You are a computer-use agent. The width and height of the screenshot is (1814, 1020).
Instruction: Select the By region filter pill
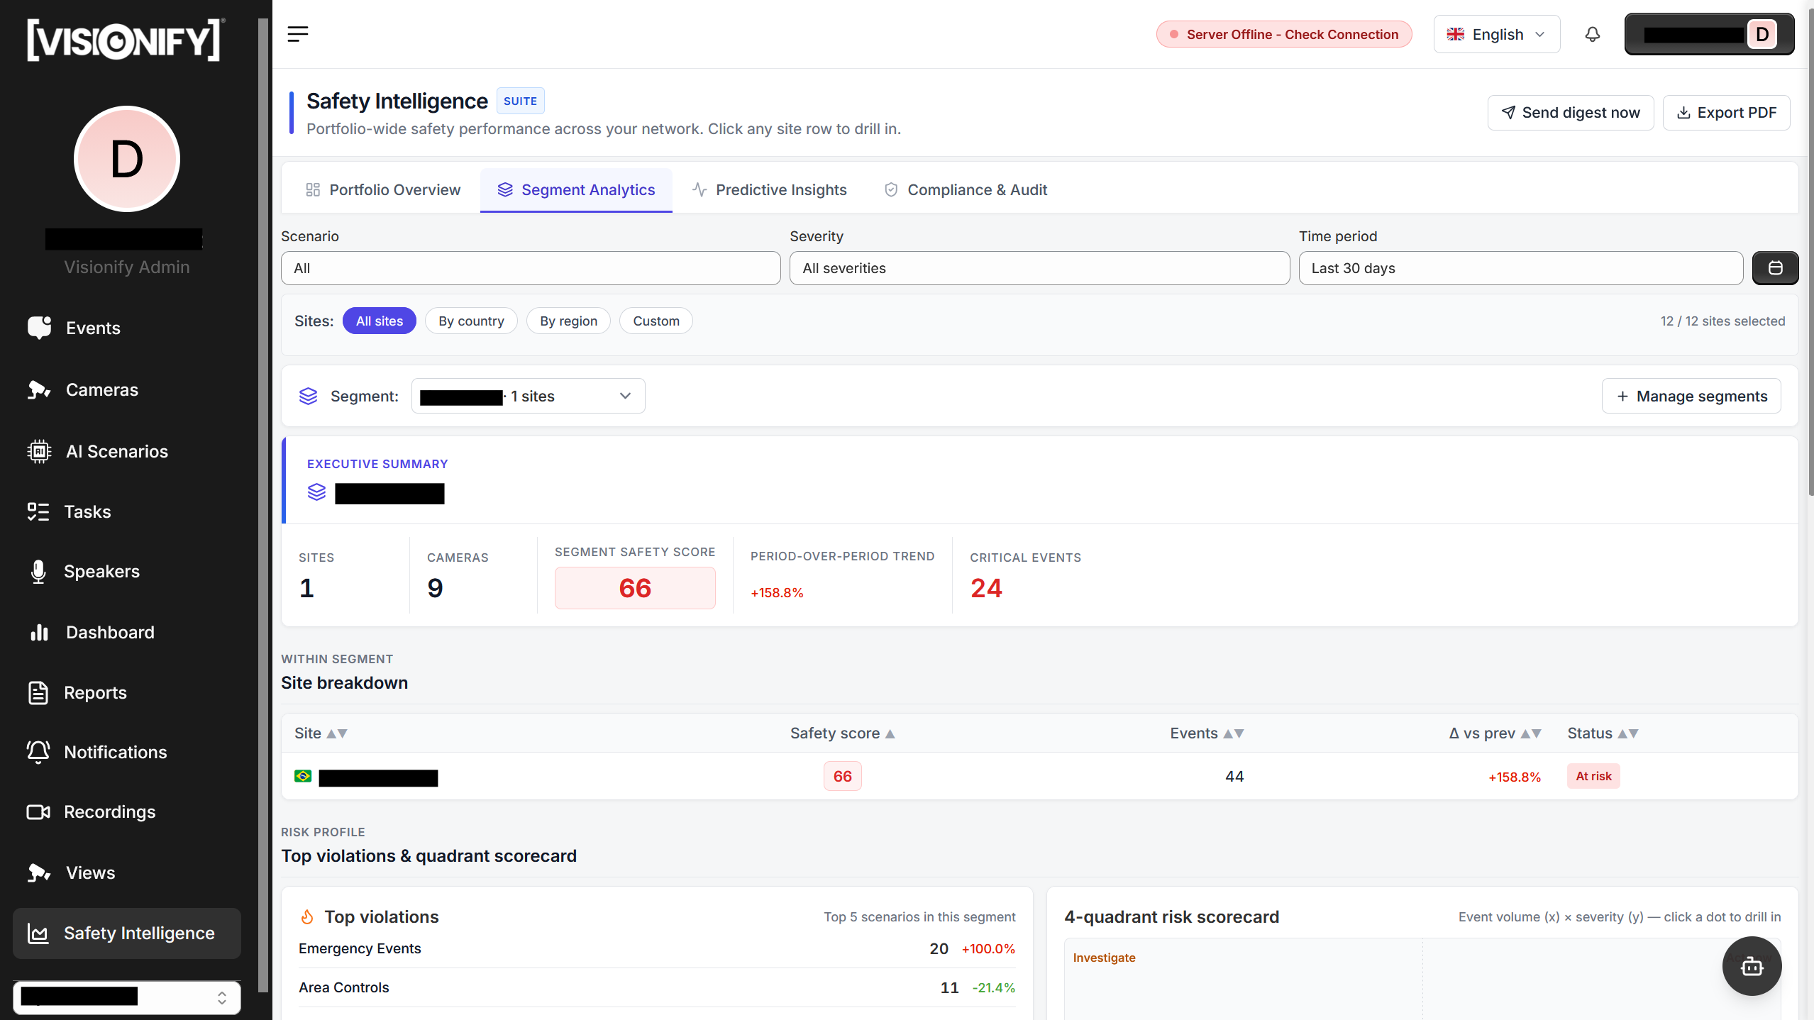[568, 321]
